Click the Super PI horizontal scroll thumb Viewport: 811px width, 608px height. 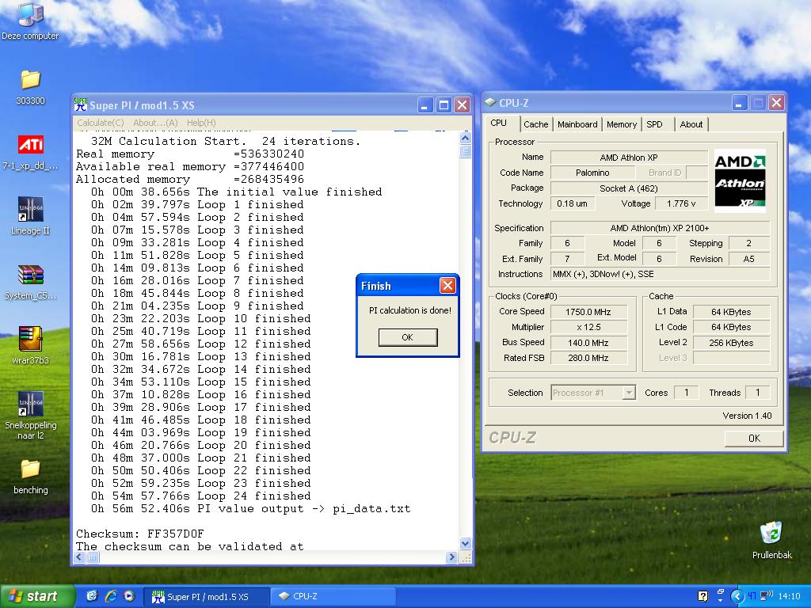[x=93, y=557]
